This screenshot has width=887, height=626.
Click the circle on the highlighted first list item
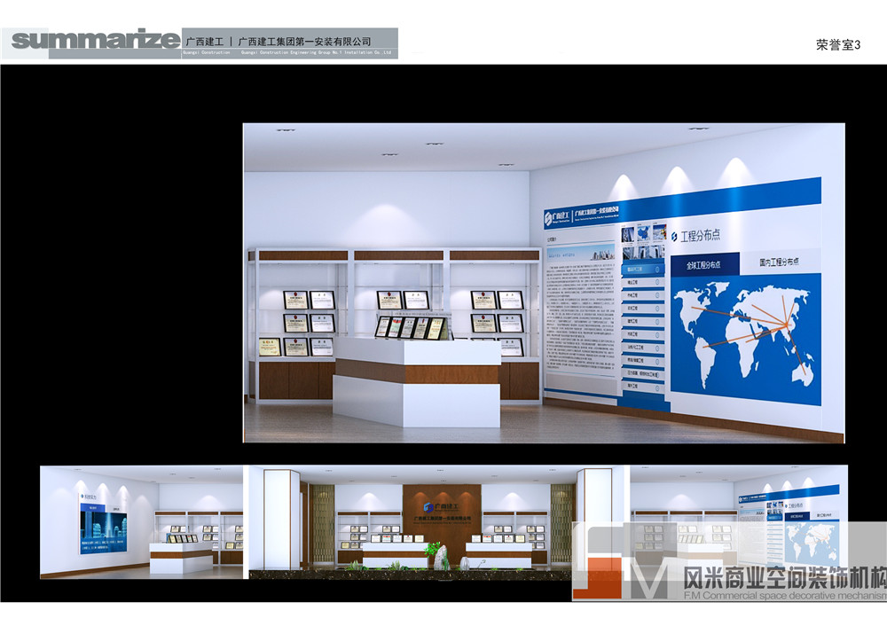pyautogui.click(x=657, y=268)
